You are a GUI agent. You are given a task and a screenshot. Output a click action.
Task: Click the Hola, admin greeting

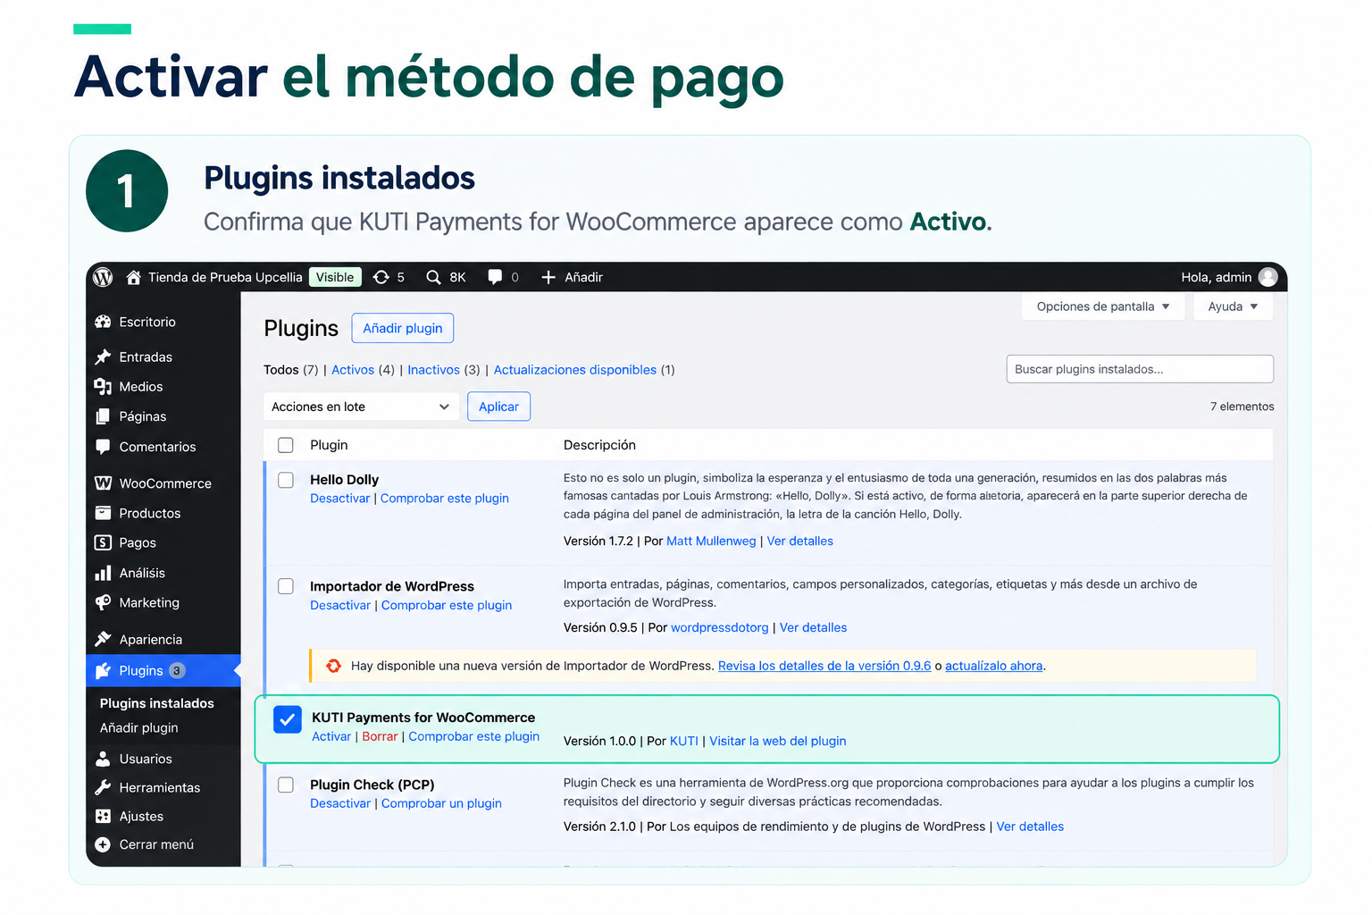click(1217, 277)
